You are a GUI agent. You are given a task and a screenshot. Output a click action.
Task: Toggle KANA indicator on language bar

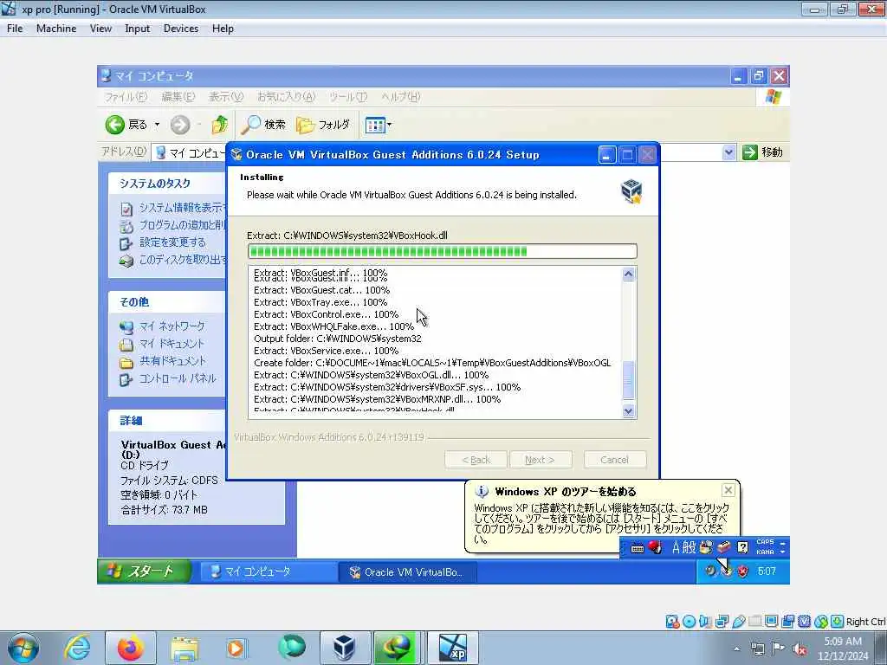click(765, 552)
